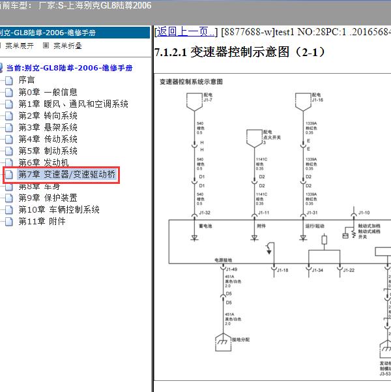Open the 序言 chapter

[x=27, y=80]
